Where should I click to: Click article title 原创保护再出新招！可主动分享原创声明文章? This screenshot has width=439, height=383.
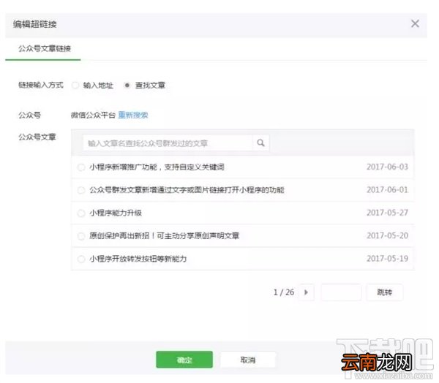(x=165, y=236)
